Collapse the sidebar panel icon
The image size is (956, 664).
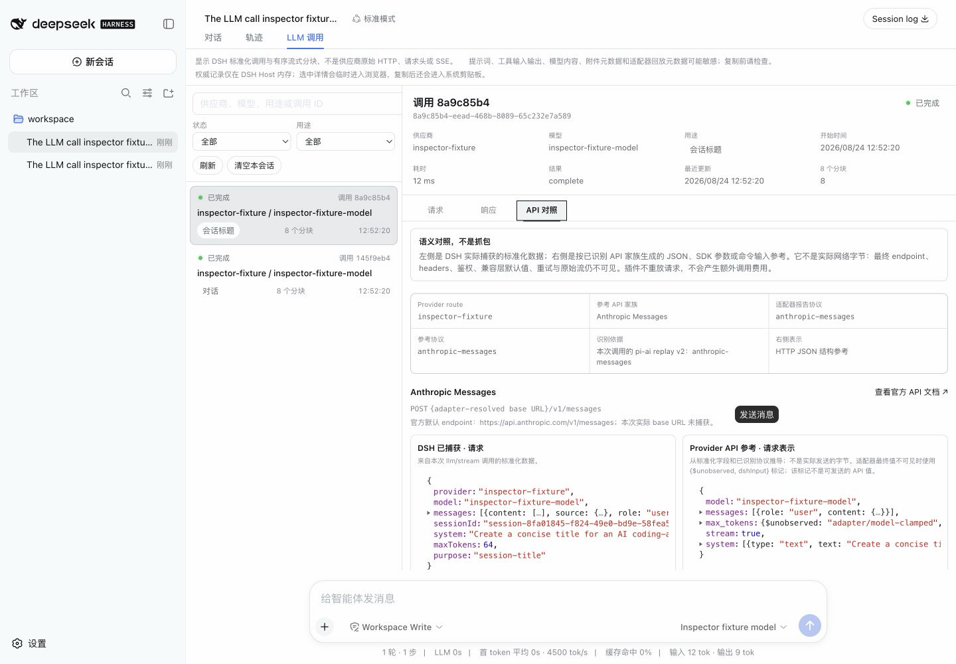point(169,24)
